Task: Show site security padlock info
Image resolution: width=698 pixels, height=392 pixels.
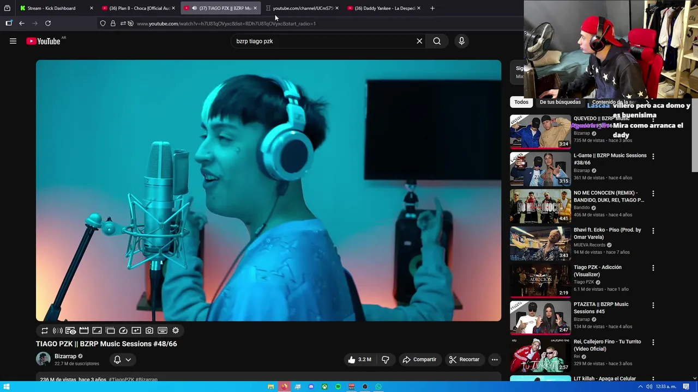Action: coord(113,23)
